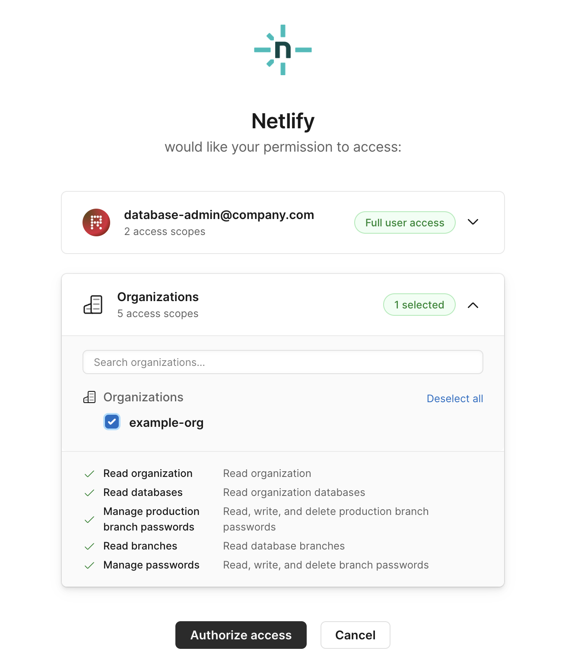Viewport: 565px width, 667px height.
Task: Click the Read organization checkmark icon
Action: [x=89, y=474]
